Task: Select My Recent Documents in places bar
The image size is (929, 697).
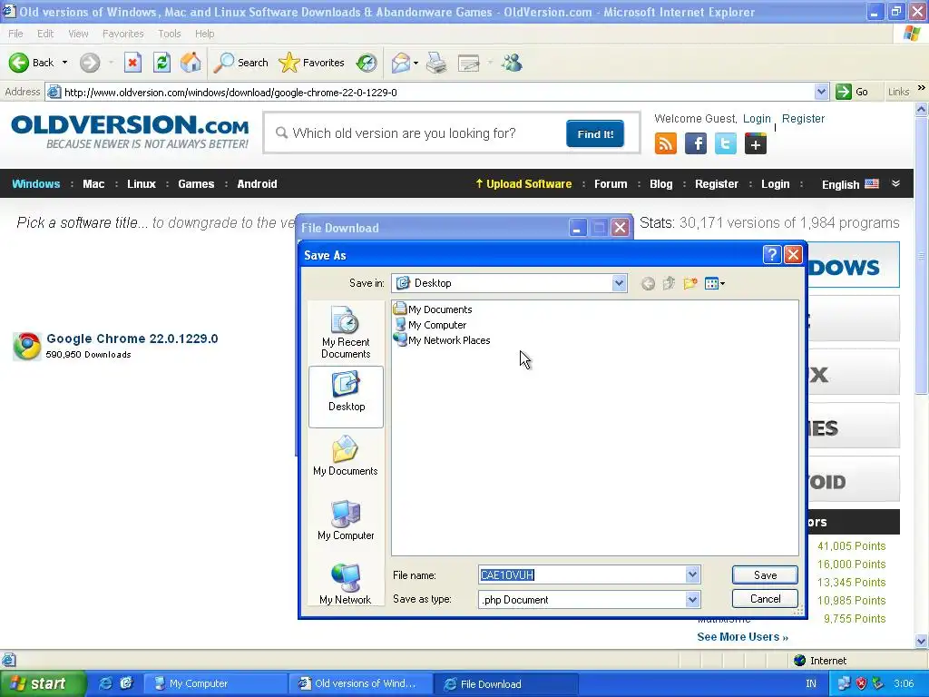Action: tap(346, 332)
